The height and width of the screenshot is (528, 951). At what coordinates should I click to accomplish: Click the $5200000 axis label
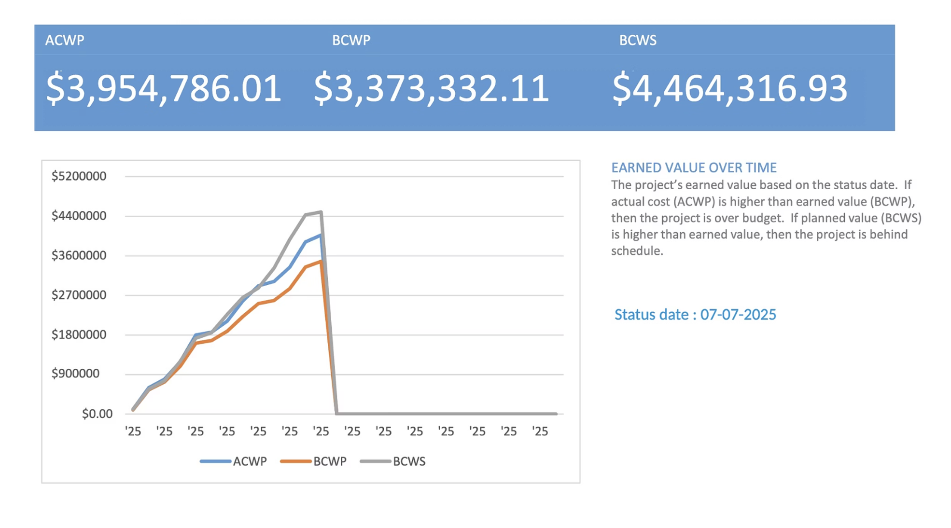[79, 176]
